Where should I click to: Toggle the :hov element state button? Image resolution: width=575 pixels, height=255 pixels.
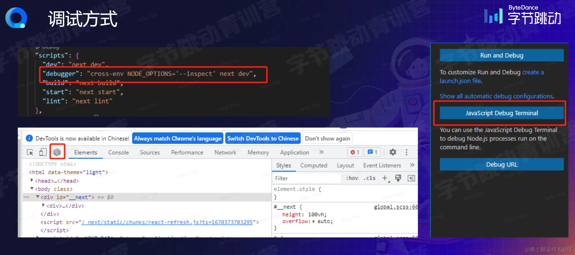click(x=352, y=178)
